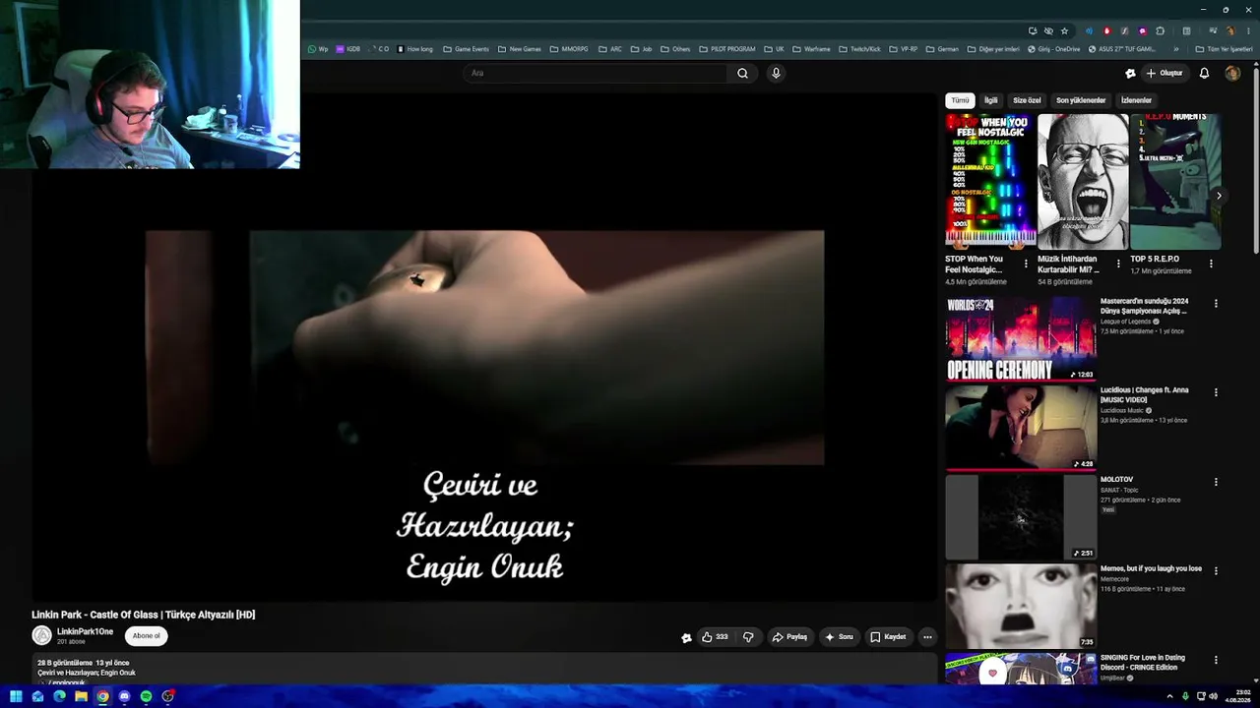The image size is (1260, 708).
Task: Click the Ara search field
Action: [x=596, y=73]
